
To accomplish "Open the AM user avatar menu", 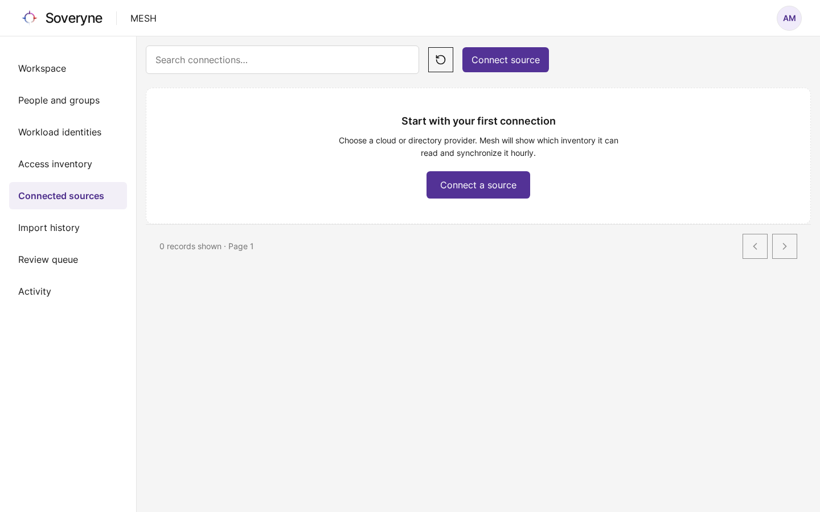I will point(789,18).
